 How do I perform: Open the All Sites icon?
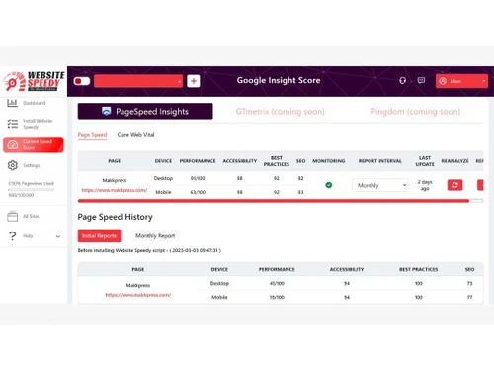click(13, 216)
